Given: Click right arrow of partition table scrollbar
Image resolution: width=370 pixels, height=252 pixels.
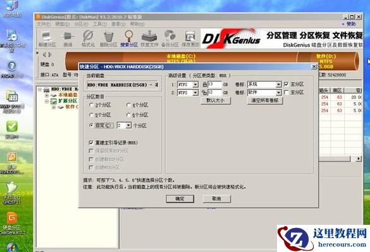Looking at the screenshot, I should coord(359,159).
